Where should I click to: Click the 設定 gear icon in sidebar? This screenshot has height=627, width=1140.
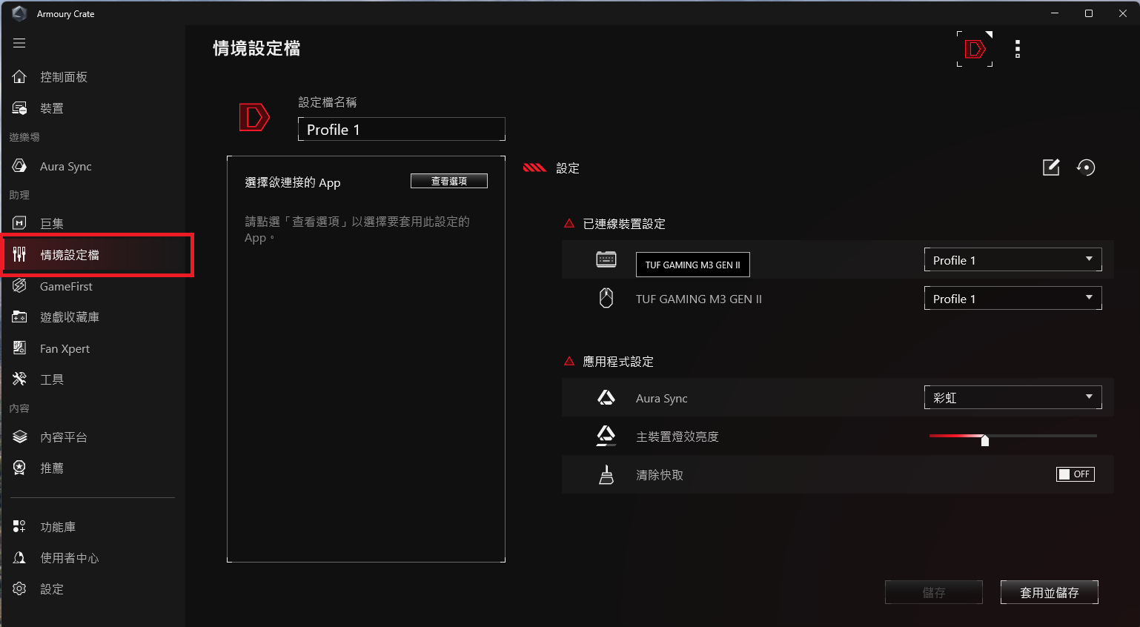pyautogui.click(x=19, y=589)
